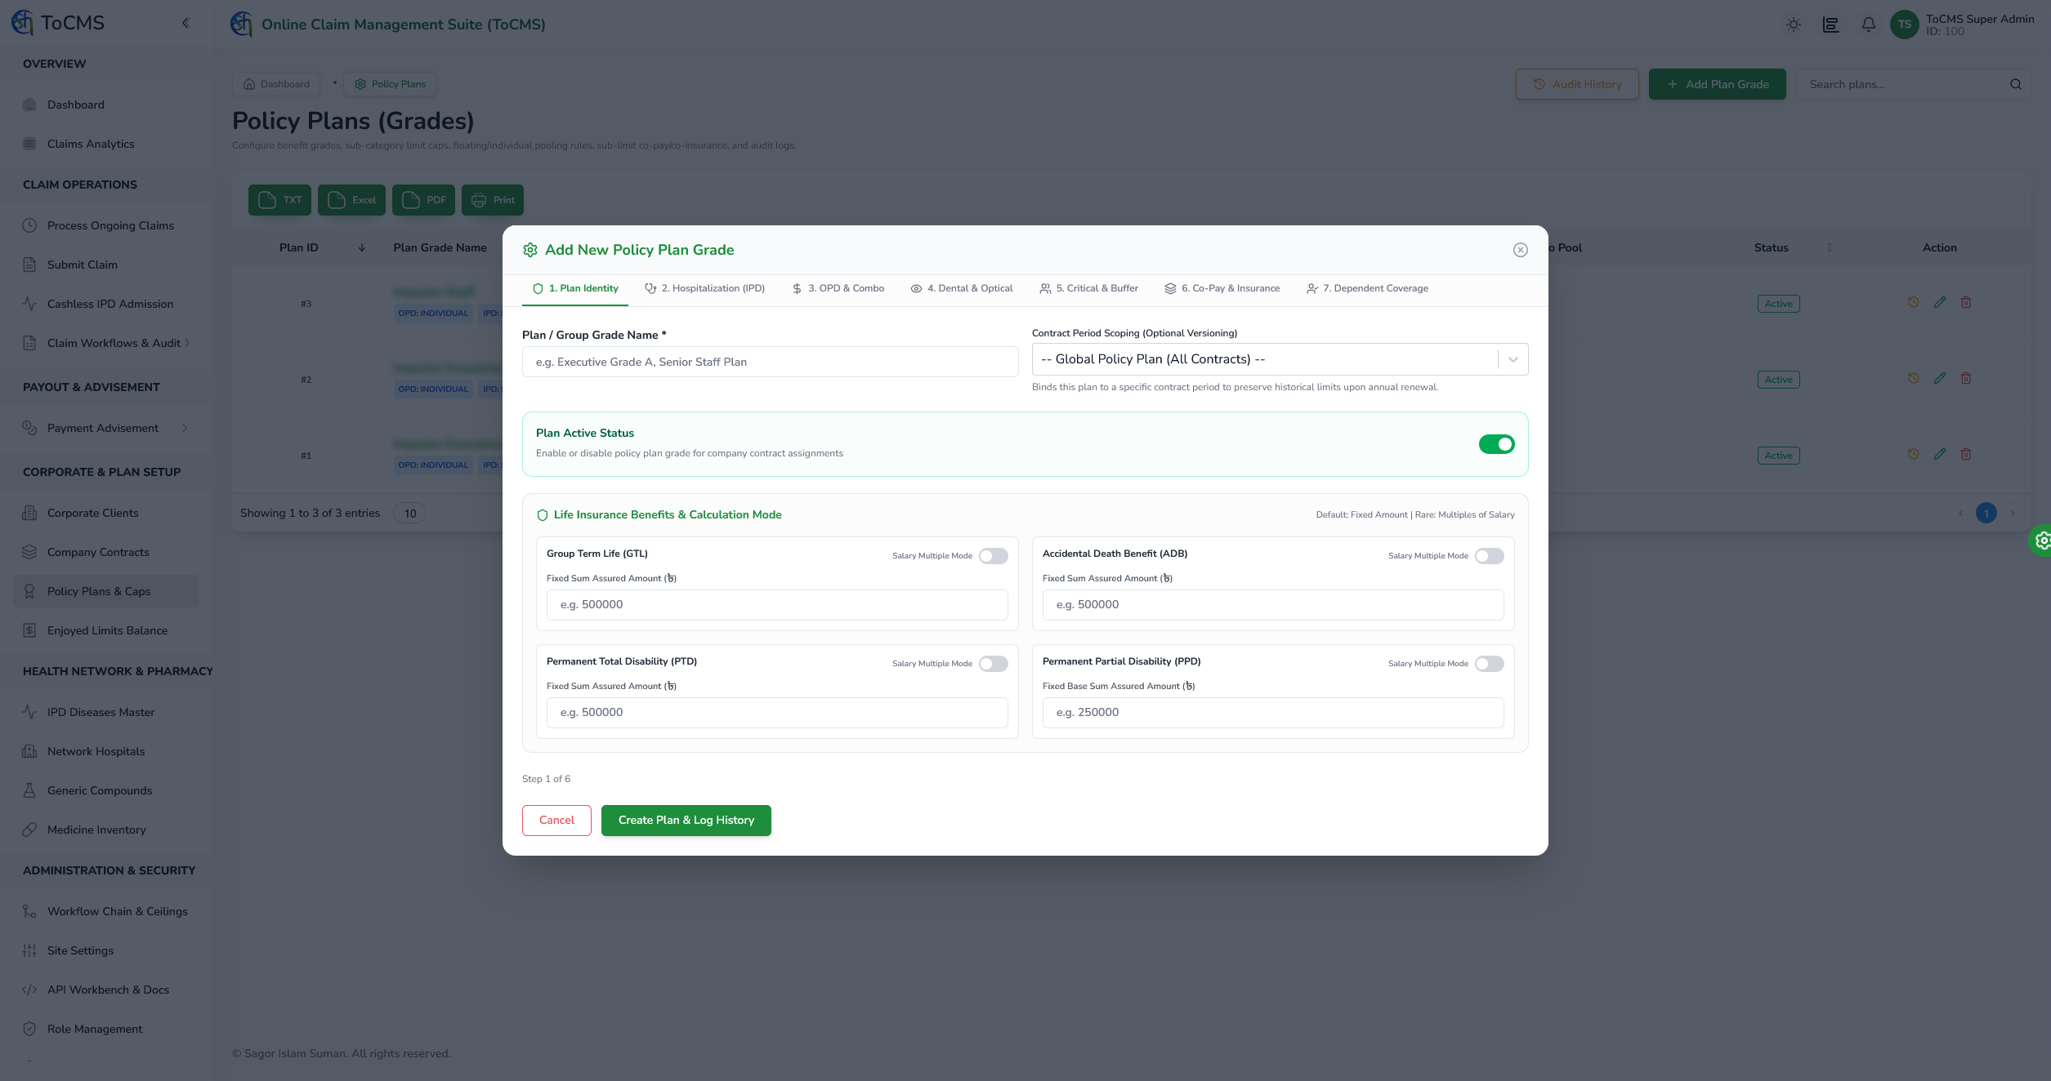Viewport: 2051px width, 1081px height.
Task: Turn off the Plan Active Status switch
Action: pos(1497,444)
